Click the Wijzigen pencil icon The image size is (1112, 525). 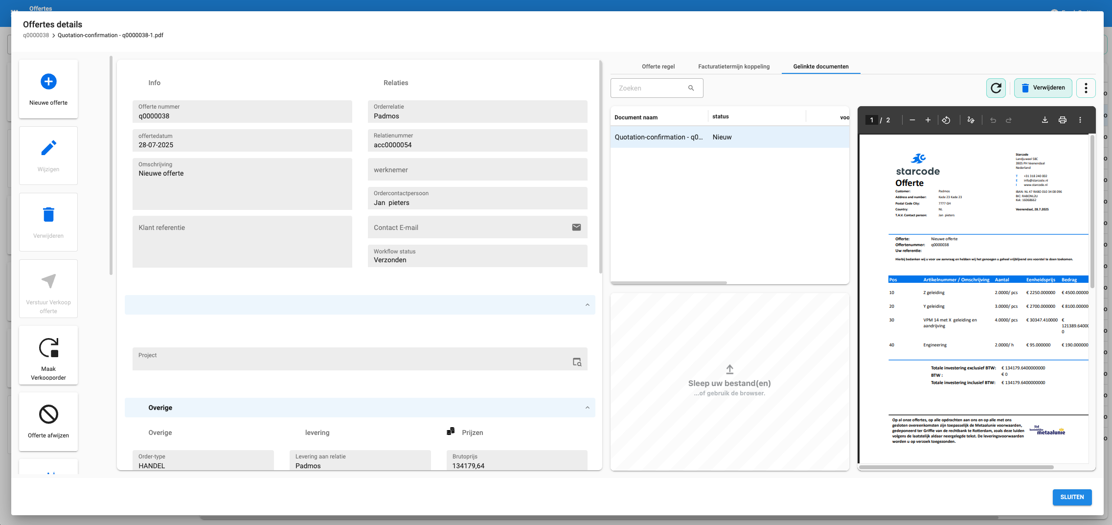48,148
